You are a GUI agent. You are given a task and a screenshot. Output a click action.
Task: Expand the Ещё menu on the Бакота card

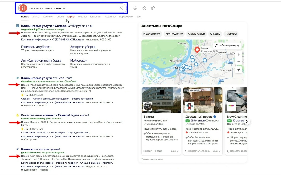175,151
